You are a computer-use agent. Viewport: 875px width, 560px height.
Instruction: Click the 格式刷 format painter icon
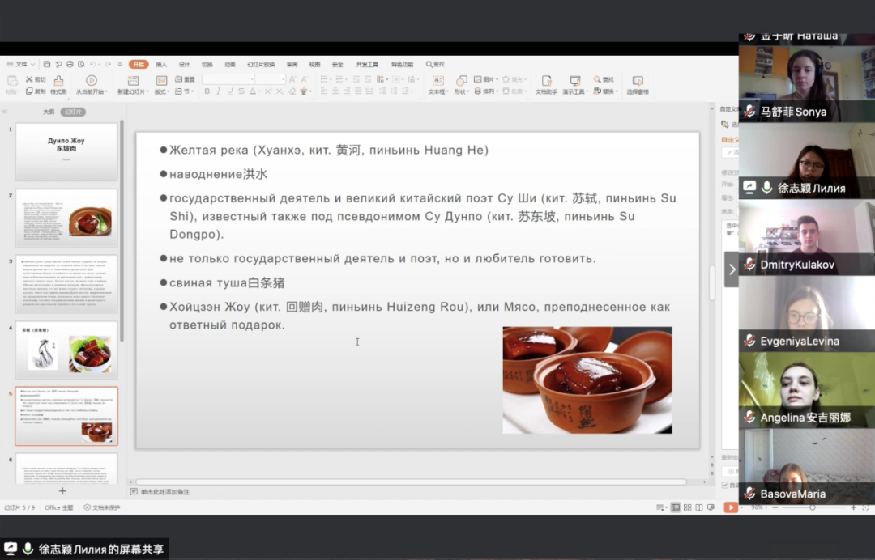(58, 81)
